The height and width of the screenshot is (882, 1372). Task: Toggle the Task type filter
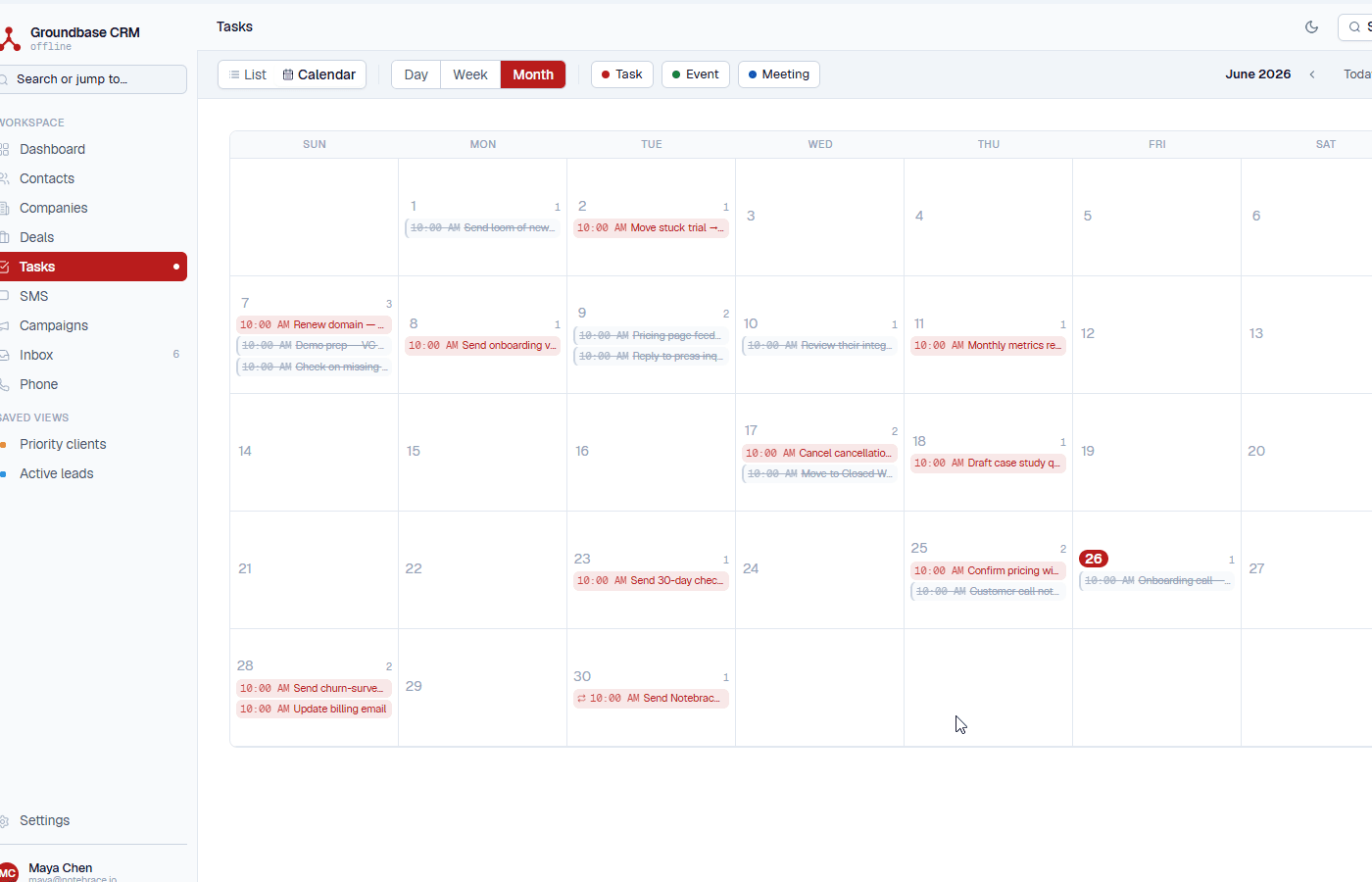coord(622,74)
